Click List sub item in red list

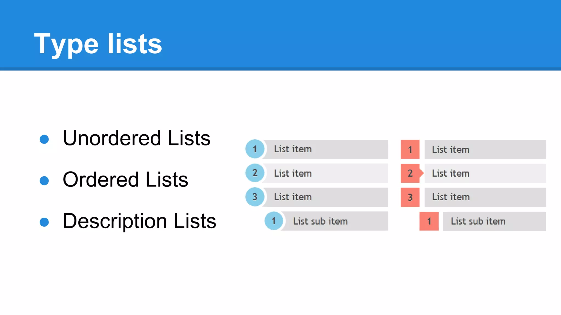(478, 221)
